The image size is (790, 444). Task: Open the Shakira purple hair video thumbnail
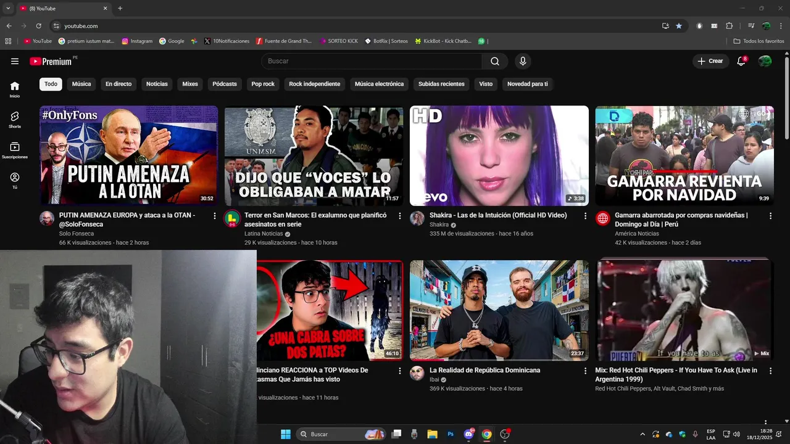[x=499, y=155]
